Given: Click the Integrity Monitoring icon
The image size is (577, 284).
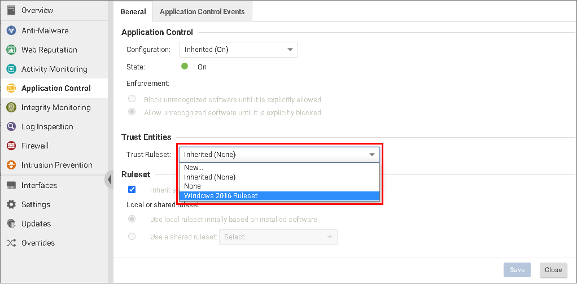Looking at the screenshot, I should click(x=11, y=107).
